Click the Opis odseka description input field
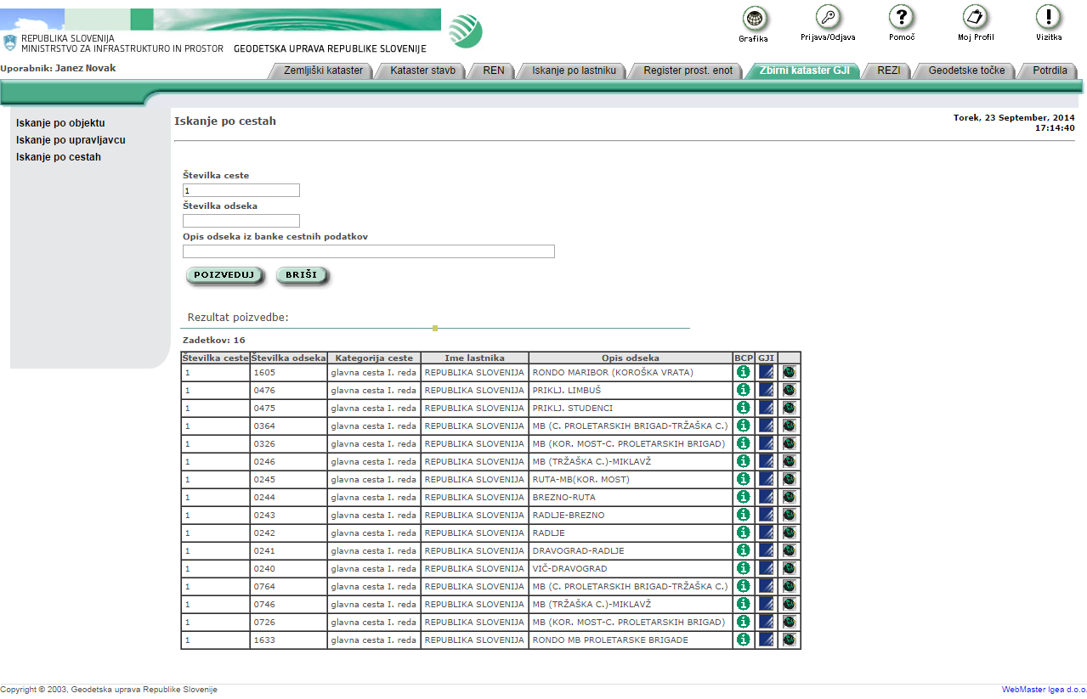The height and width of the screenshot is (699, 1087). tap(369, 251)
